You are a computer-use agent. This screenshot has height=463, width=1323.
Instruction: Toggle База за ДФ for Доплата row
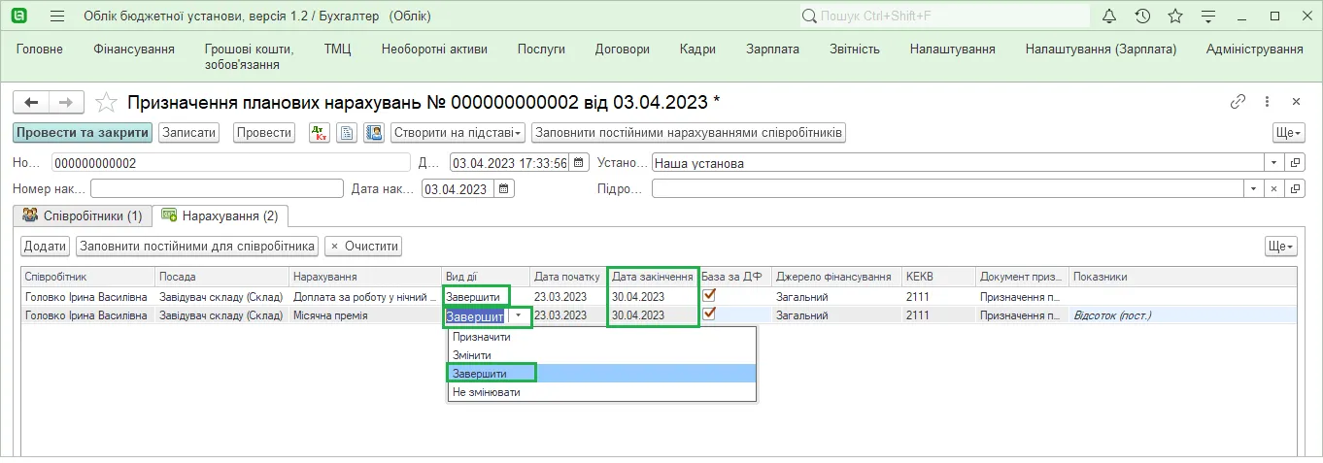pyautogui.click(x=709, y=295)
